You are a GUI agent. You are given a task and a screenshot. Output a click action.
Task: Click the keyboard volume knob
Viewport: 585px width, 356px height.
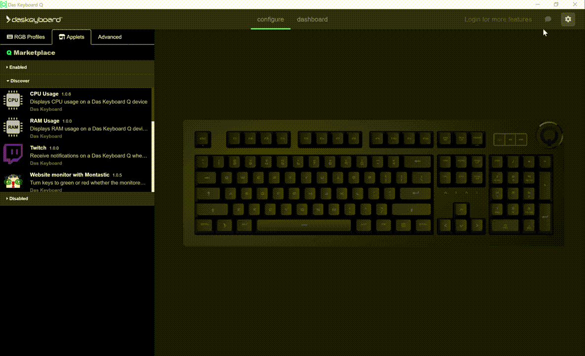coord(549,133)
